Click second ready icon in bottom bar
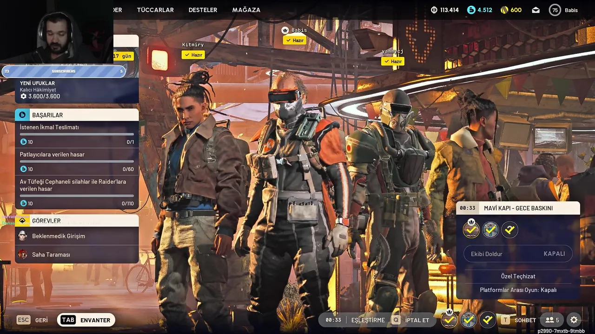This screenshot has height=334, width=595. pyautogui.click(x=469, y=320)
